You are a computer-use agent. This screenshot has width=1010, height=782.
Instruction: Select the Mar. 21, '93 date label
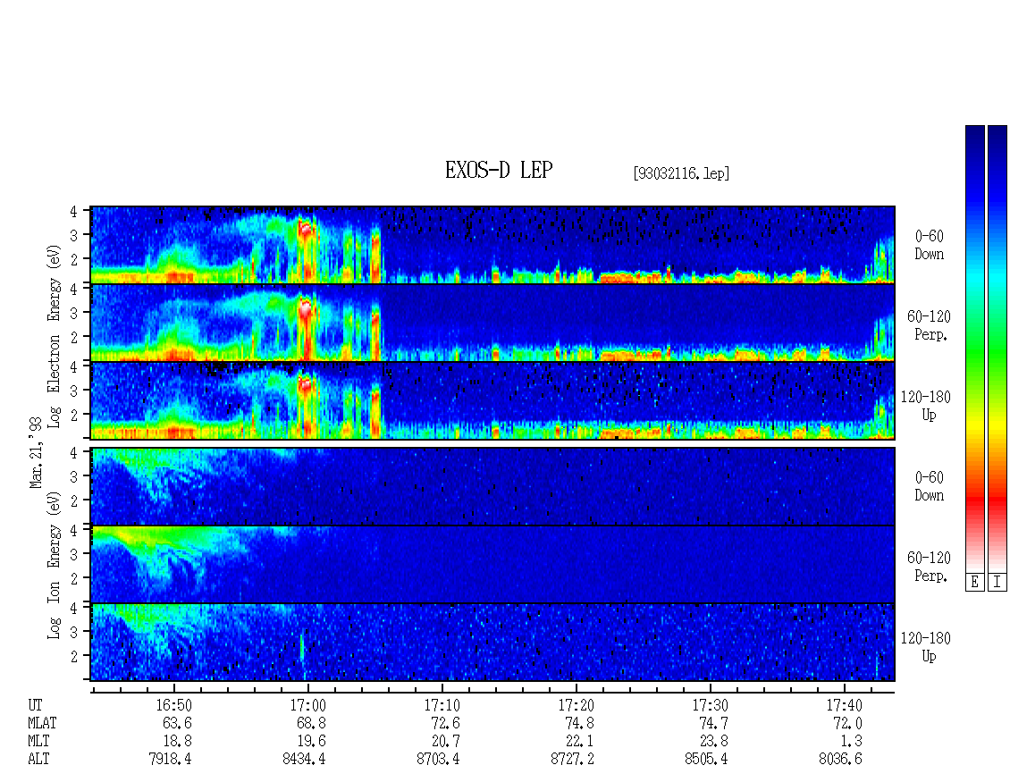click(36, 453)
